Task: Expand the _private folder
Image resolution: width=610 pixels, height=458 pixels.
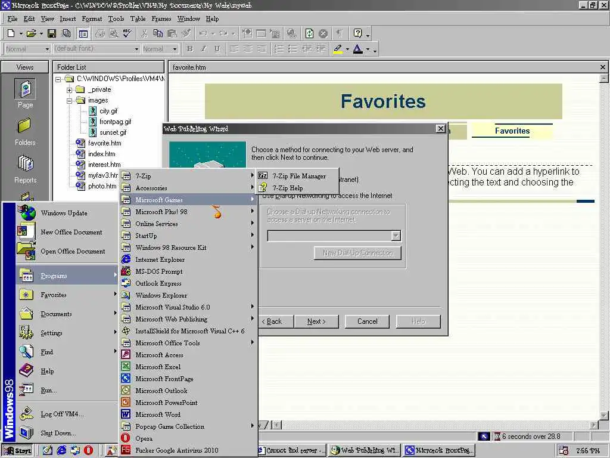Action: (69, 90)
